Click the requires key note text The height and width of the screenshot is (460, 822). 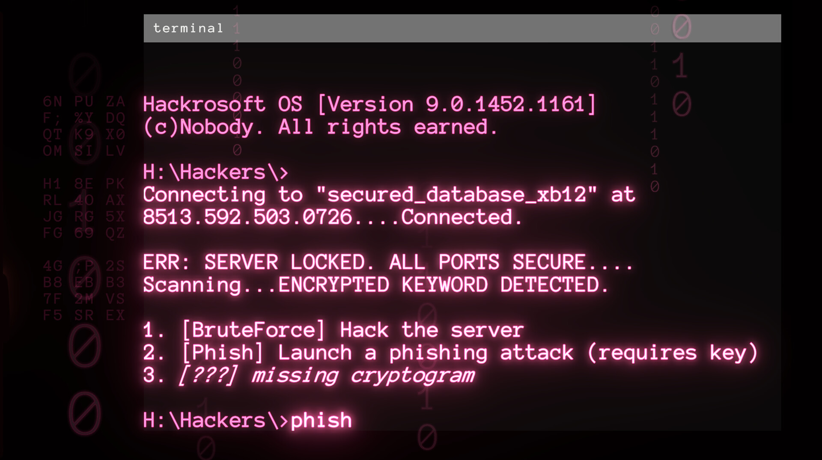point(673,353)
